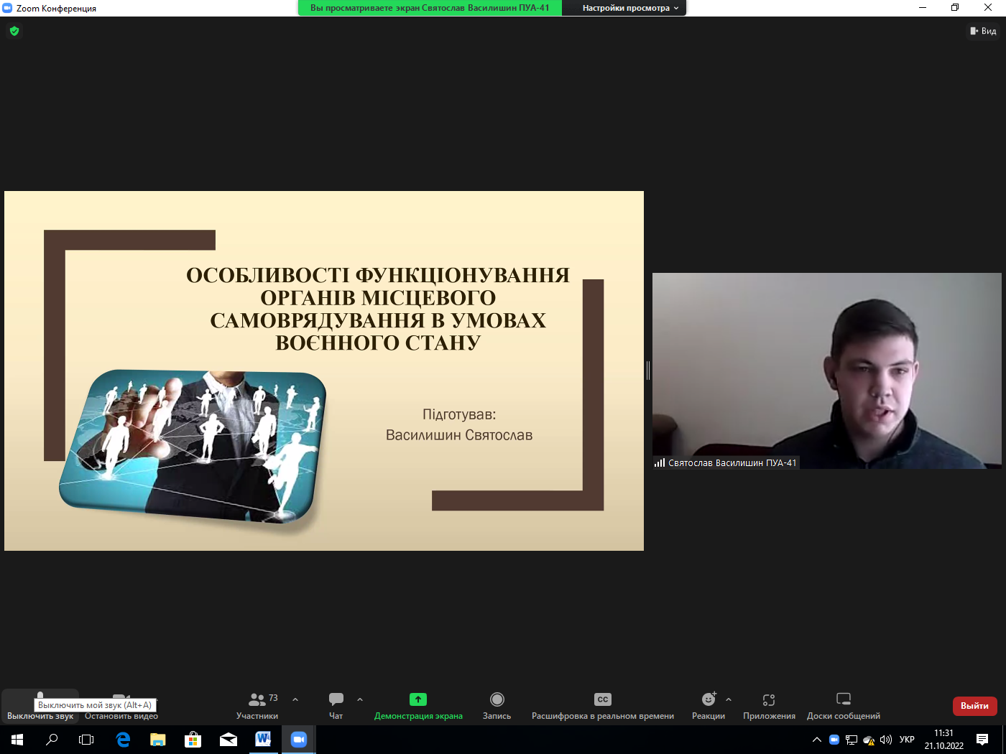1006x754 pixels.
Task: Open the clock showing 11:31
Action: point(944,740)
